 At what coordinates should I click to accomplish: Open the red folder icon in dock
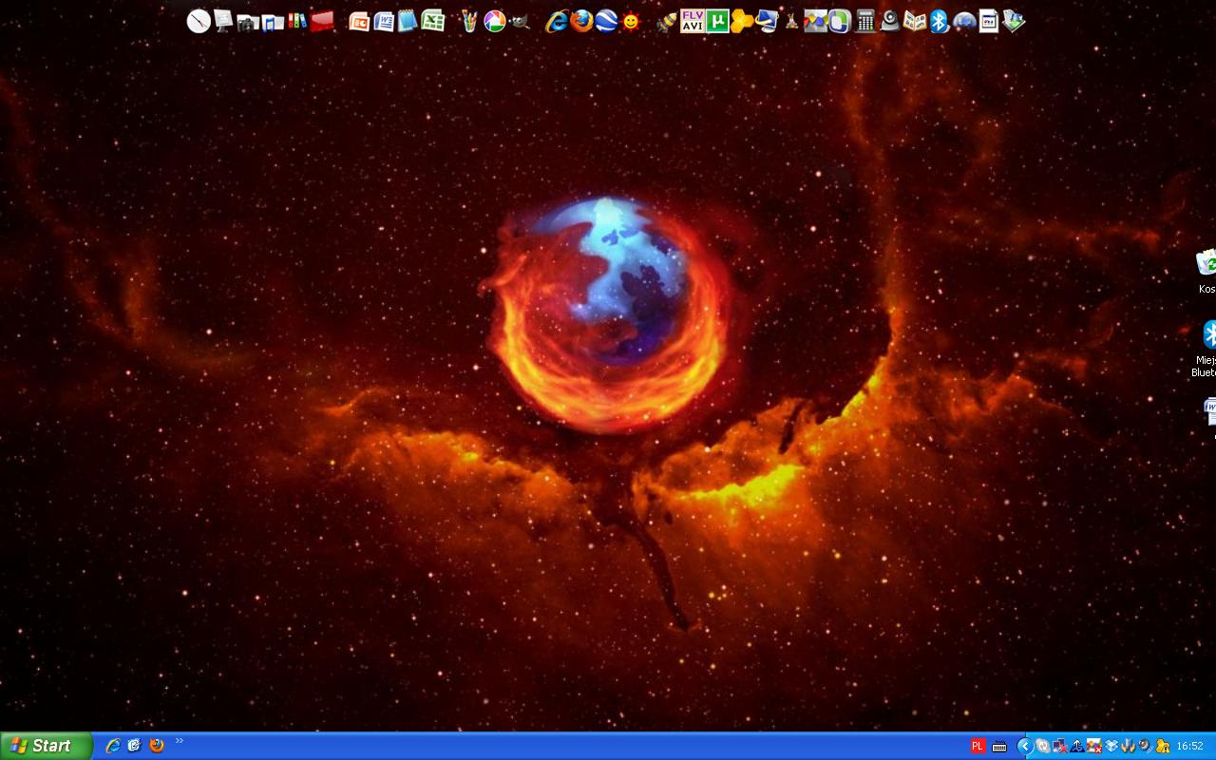pos(322,21)
